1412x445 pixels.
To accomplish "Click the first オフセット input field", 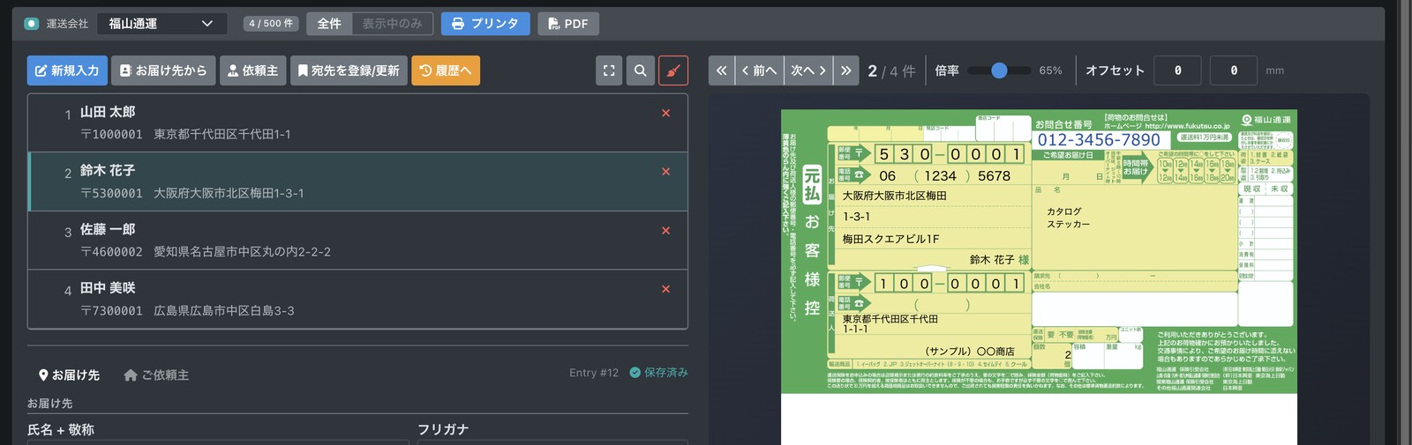I will 1177,70.
